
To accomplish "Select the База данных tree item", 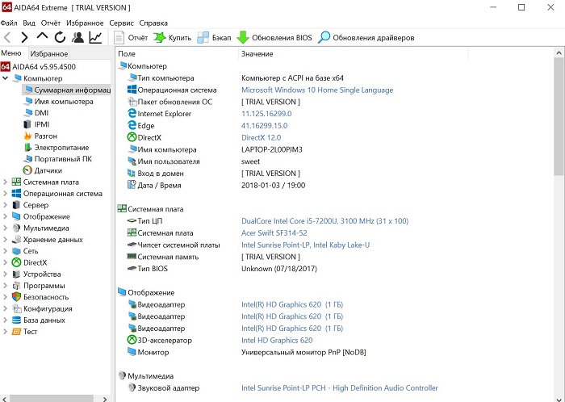I will click(39, 320).
